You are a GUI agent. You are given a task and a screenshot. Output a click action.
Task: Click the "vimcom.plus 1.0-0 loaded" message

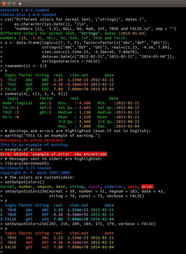tap(28, 15)
